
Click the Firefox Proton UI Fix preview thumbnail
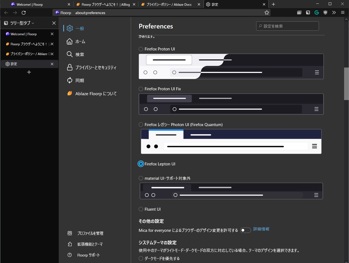pyautogui.click(x=231, y=104)
